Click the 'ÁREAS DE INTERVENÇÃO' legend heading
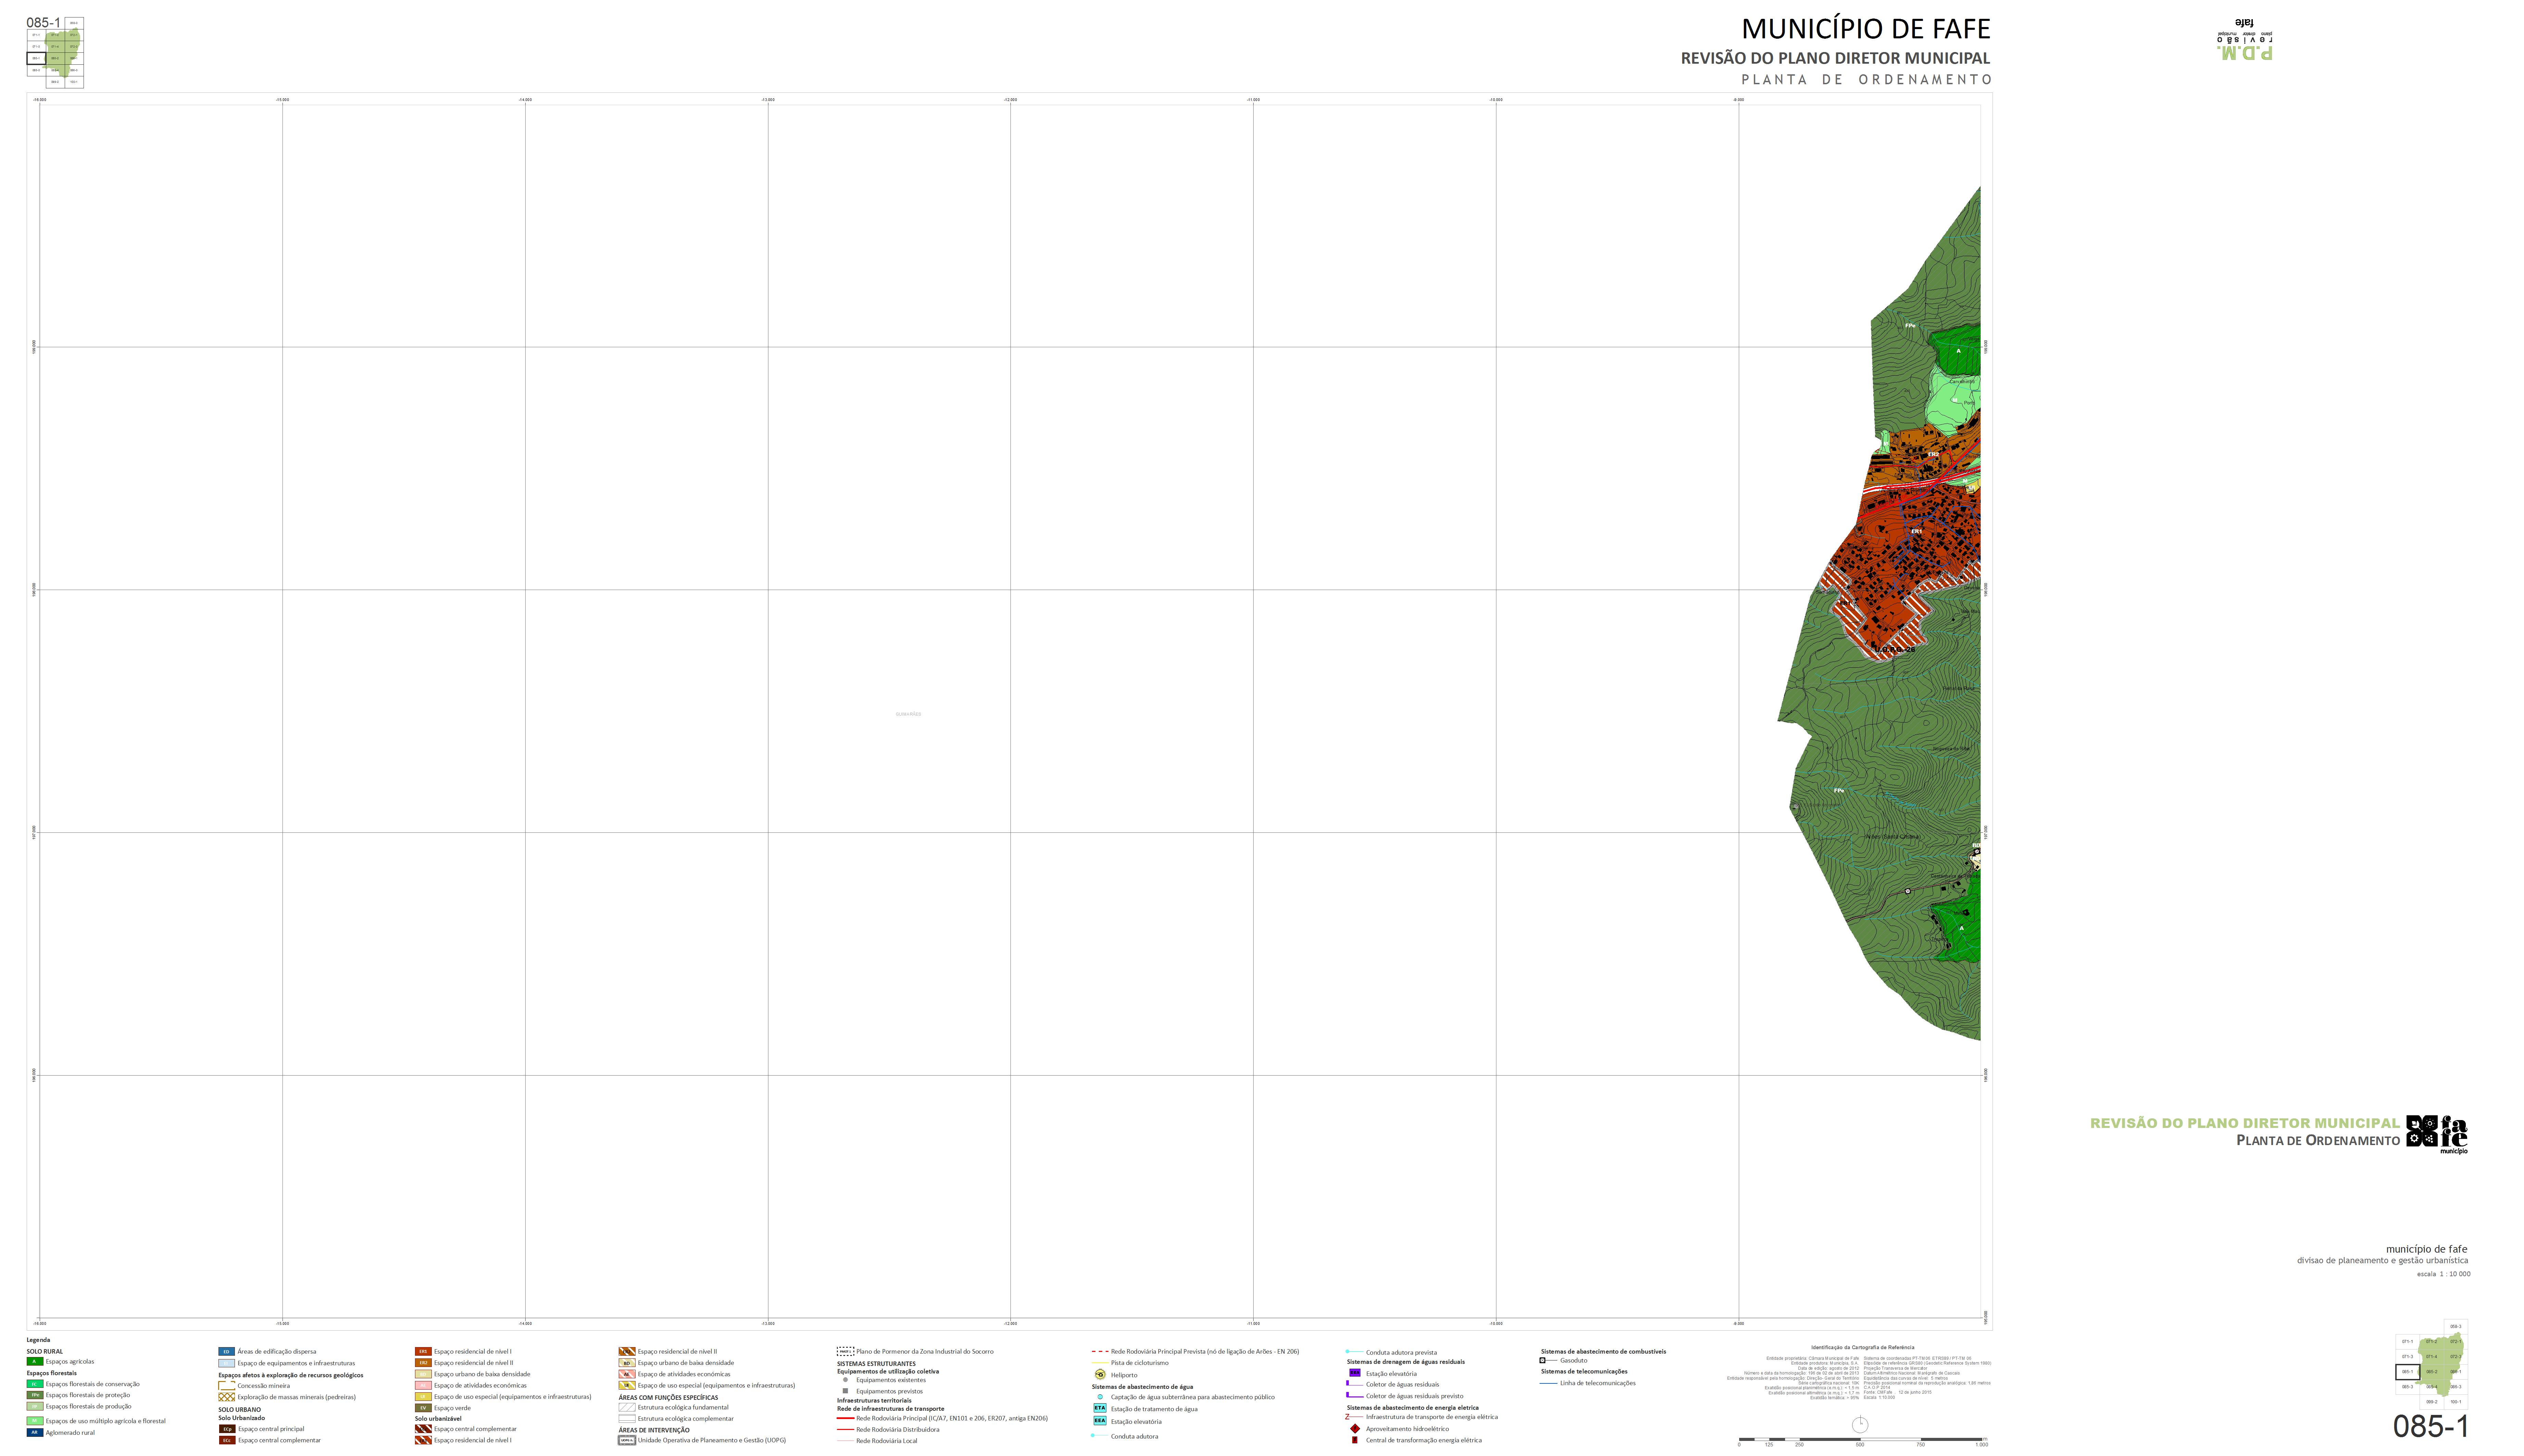The height and width of the screenshot is (1456, 2524). coord(654,1430)
